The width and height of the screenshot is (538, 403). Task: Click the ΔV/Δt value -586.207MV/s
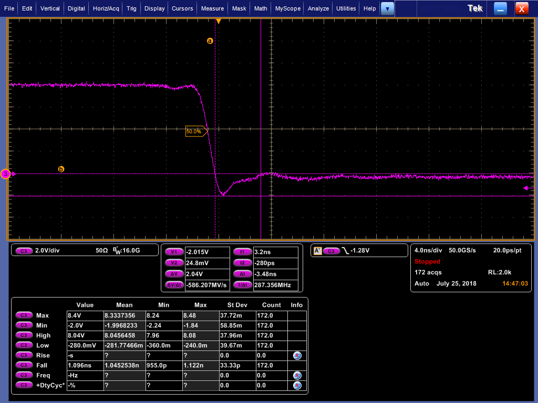(207, 285)
